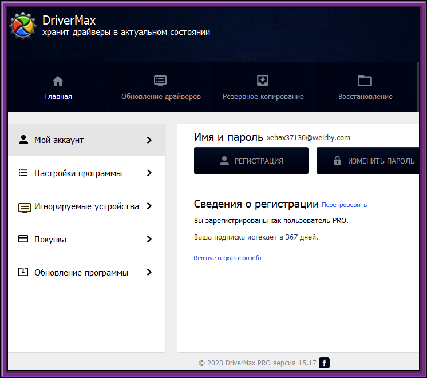Click the tagline хранит драйверы в актуальном состоянии
427x378 pixels.
click(126, 32)
